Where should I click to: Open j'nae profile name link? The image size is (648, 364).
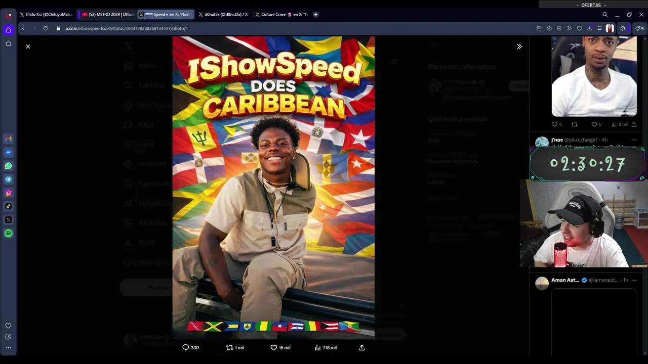(557, 140)
